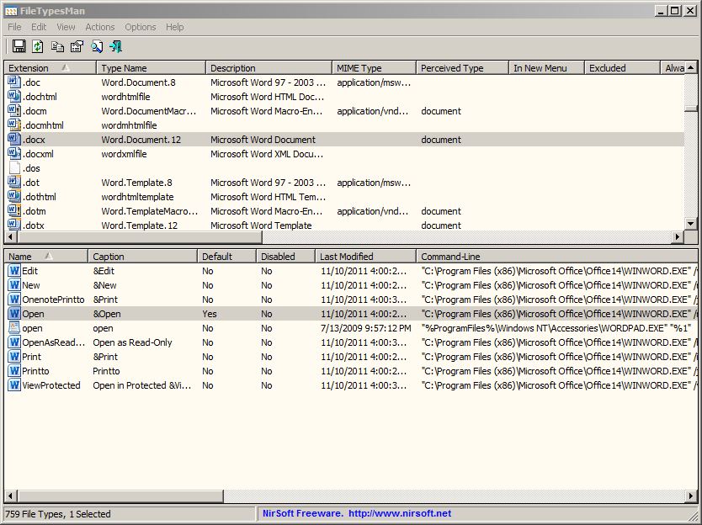
Task: Open the Properties toolbar icon
Action: pos(77,46)
